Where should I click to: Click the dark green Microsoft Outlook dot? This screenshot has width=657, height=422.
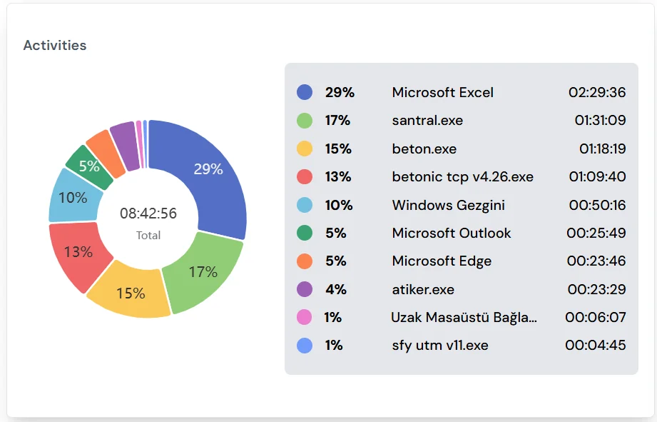click(x=305, y=233)
